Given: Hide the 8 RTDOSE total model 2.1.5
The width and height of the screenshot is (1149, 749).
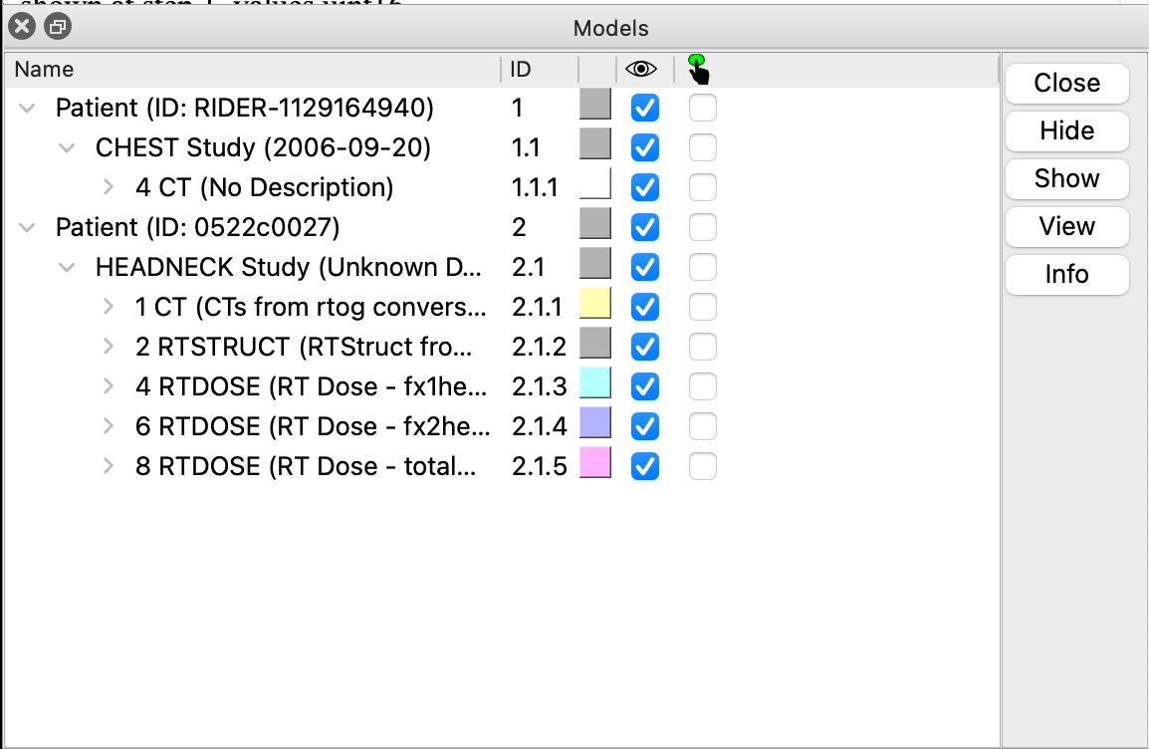Looking at the screenshot, I should coord(645,466).
